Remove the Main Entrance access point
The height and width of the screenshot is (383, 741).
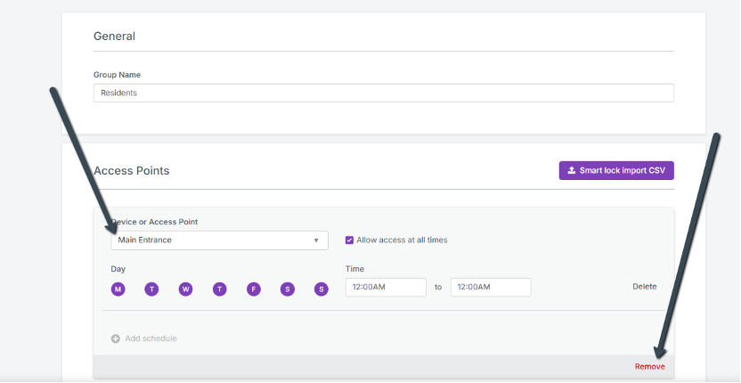[649, 366]
